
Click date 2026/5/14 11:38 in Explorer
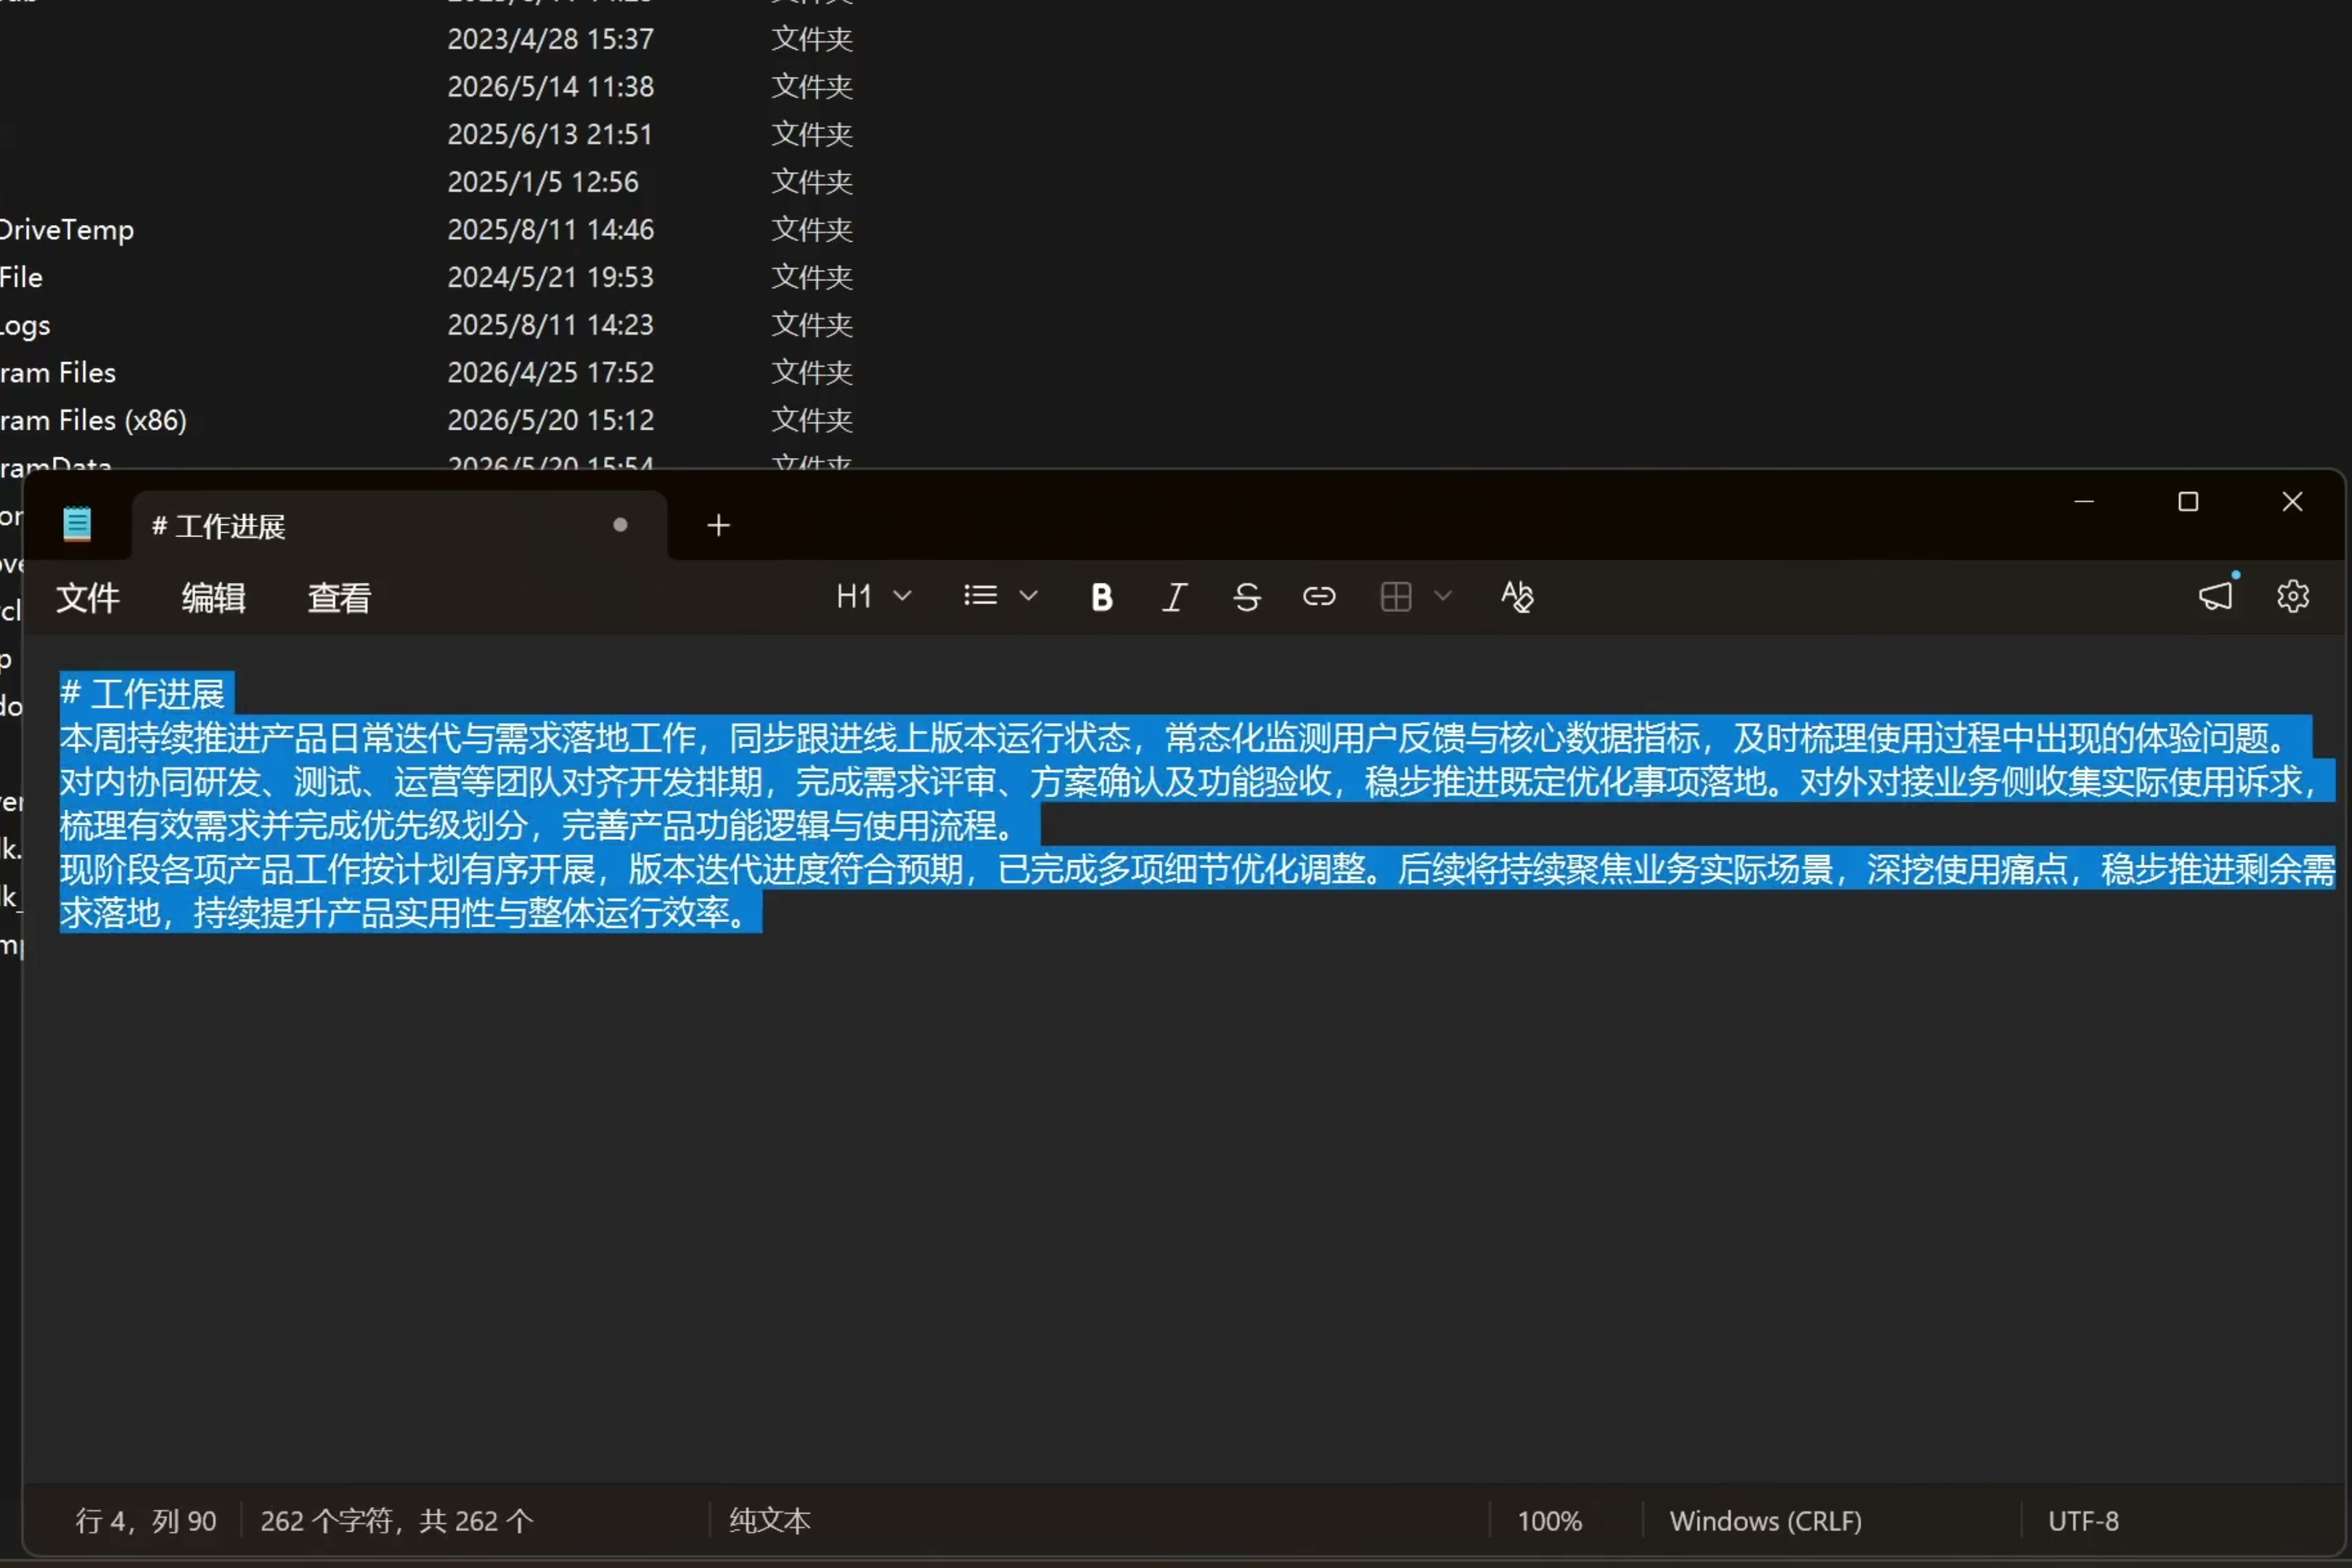(x=550, y=87)
